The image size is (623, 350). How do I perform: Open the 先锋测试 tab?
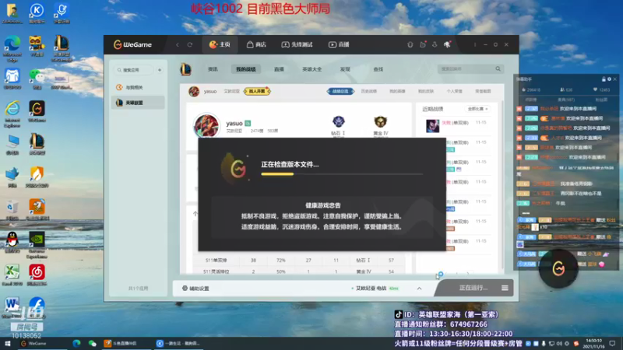pos(297,44)
